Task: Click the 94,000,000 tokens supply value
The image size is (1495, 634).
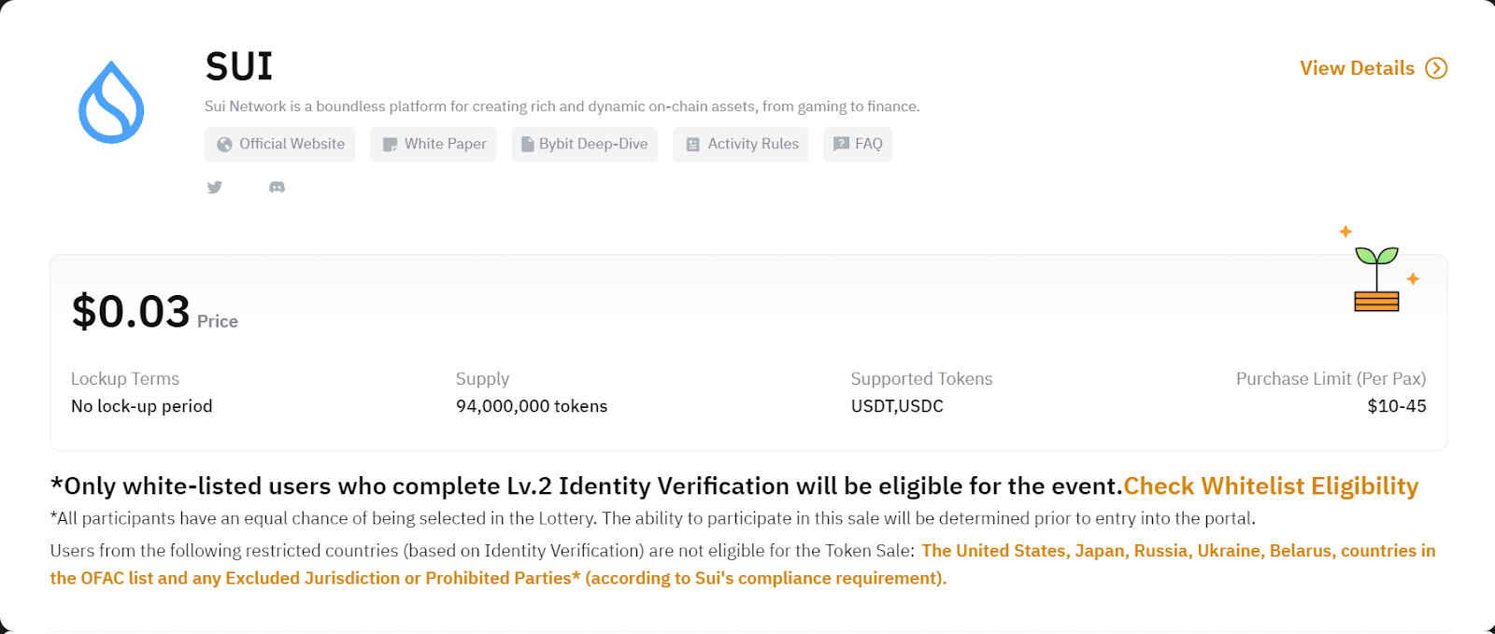Action: tap(532, 406)
